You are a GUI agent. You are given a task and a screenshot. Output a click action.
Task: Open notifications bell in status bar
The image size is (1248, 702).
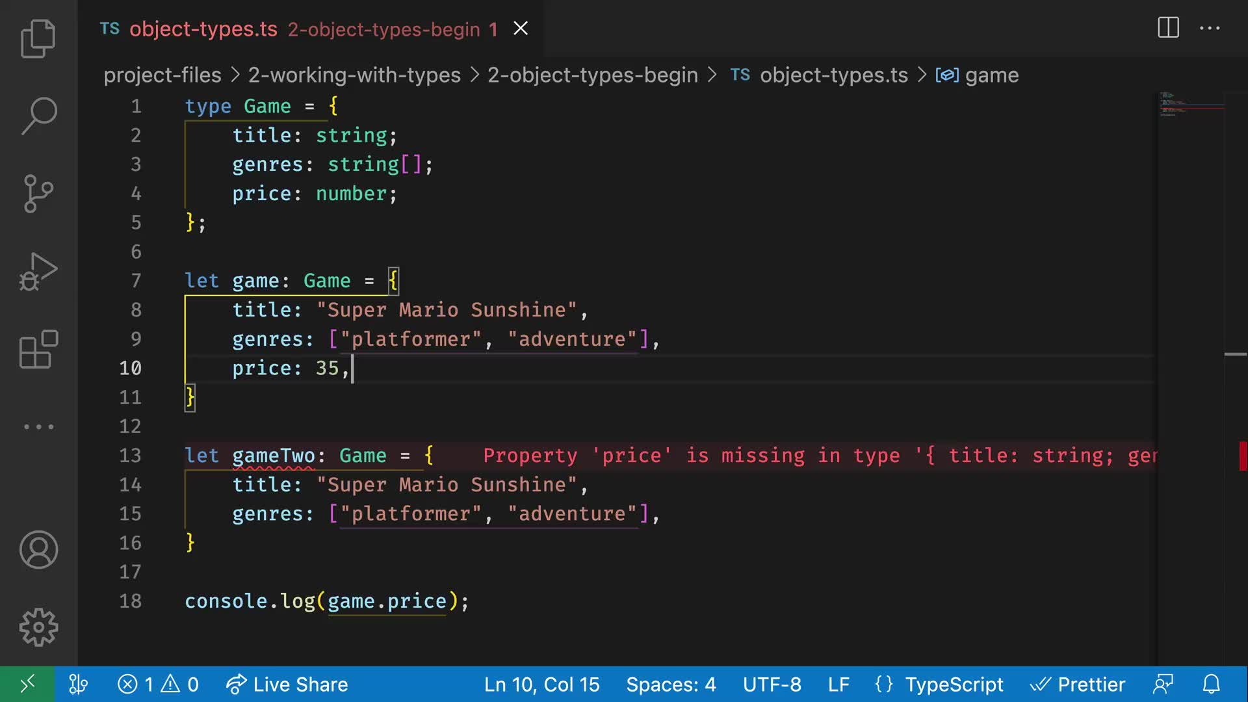[x=1211, y=684]
